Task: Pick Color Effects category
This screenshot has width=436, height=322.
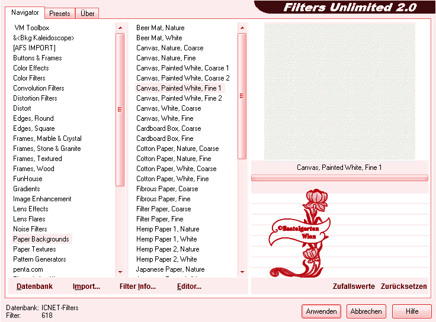Action: [31, 68]
